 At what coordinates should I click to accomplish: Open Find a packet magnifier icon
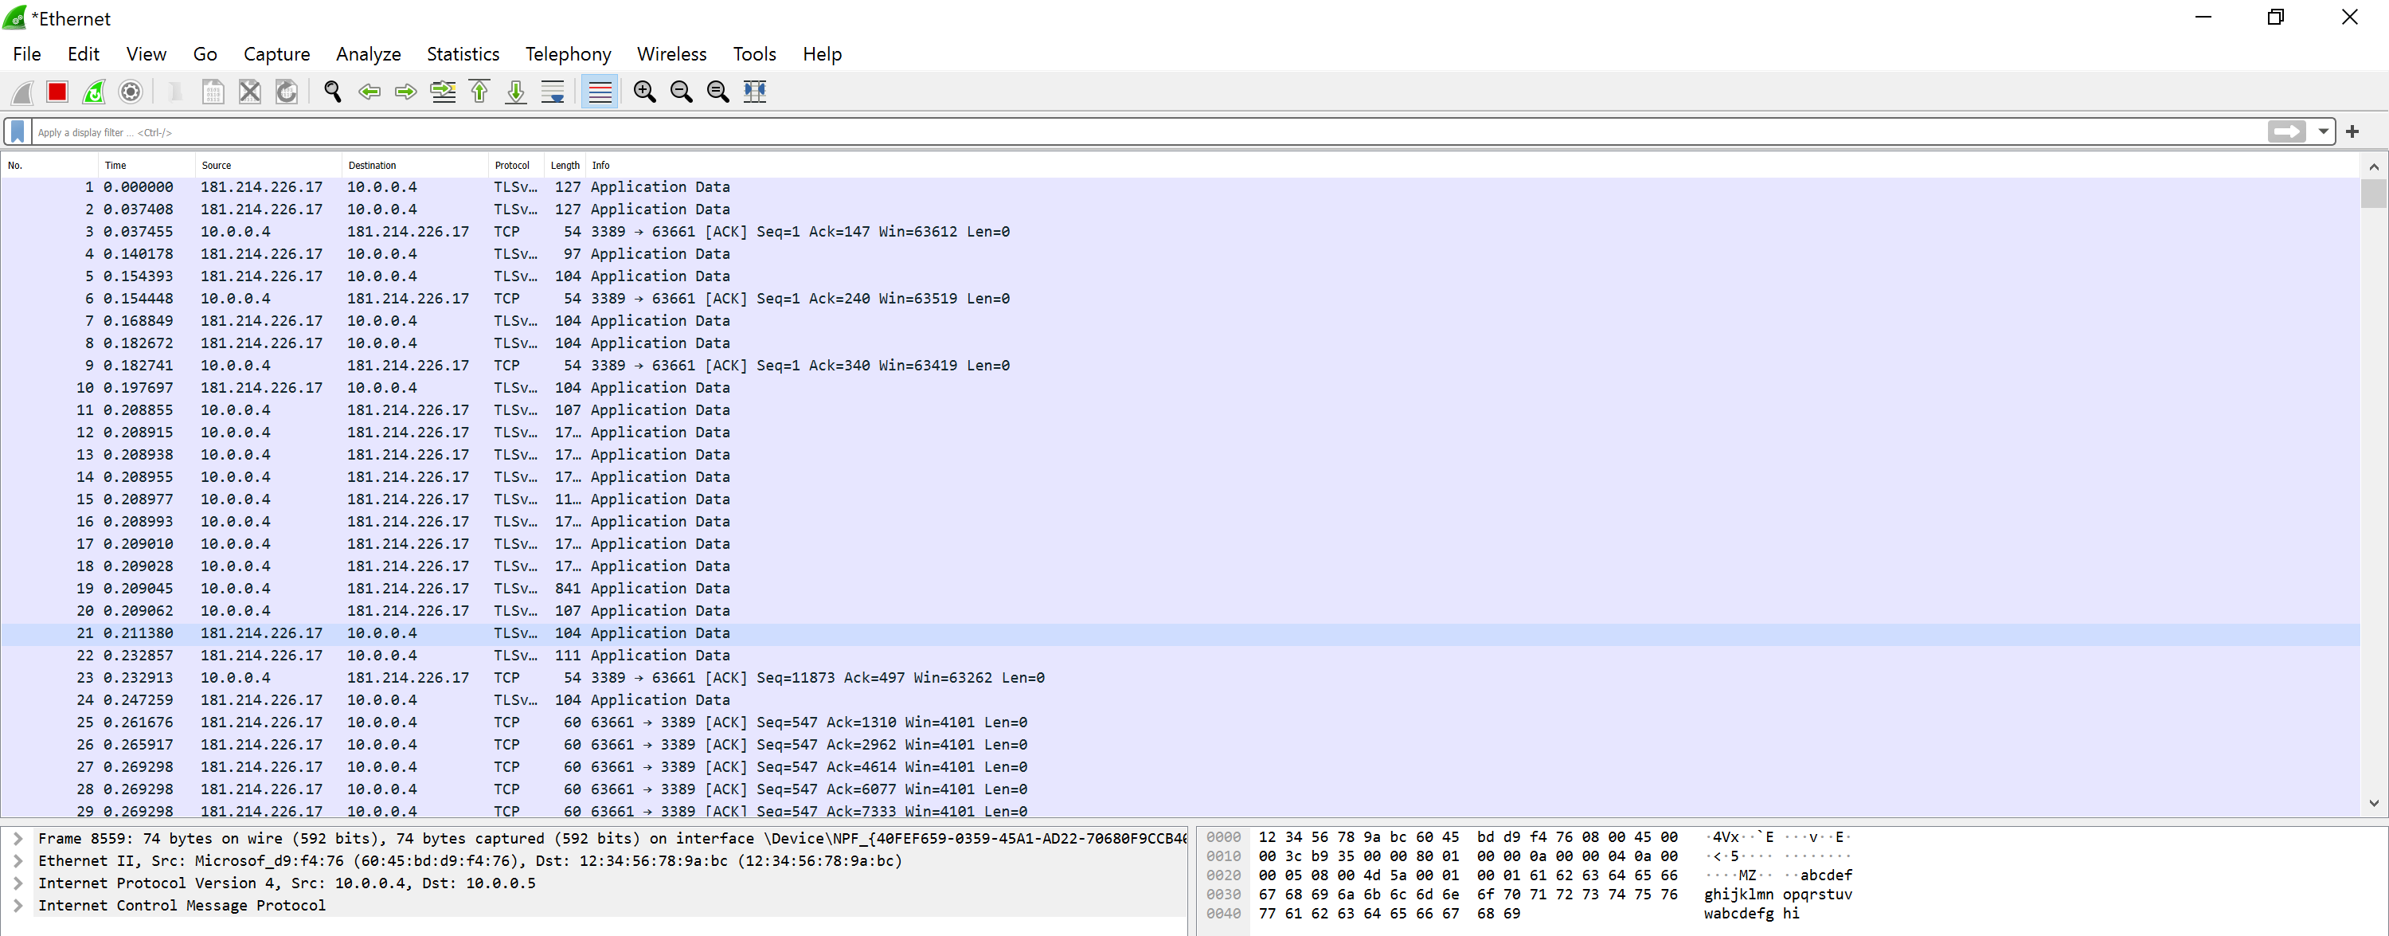333,92
